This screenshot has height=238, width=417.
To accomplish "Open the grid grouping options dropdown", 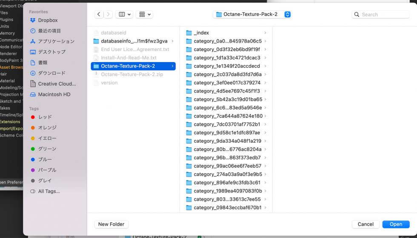I will click(144, 14).
